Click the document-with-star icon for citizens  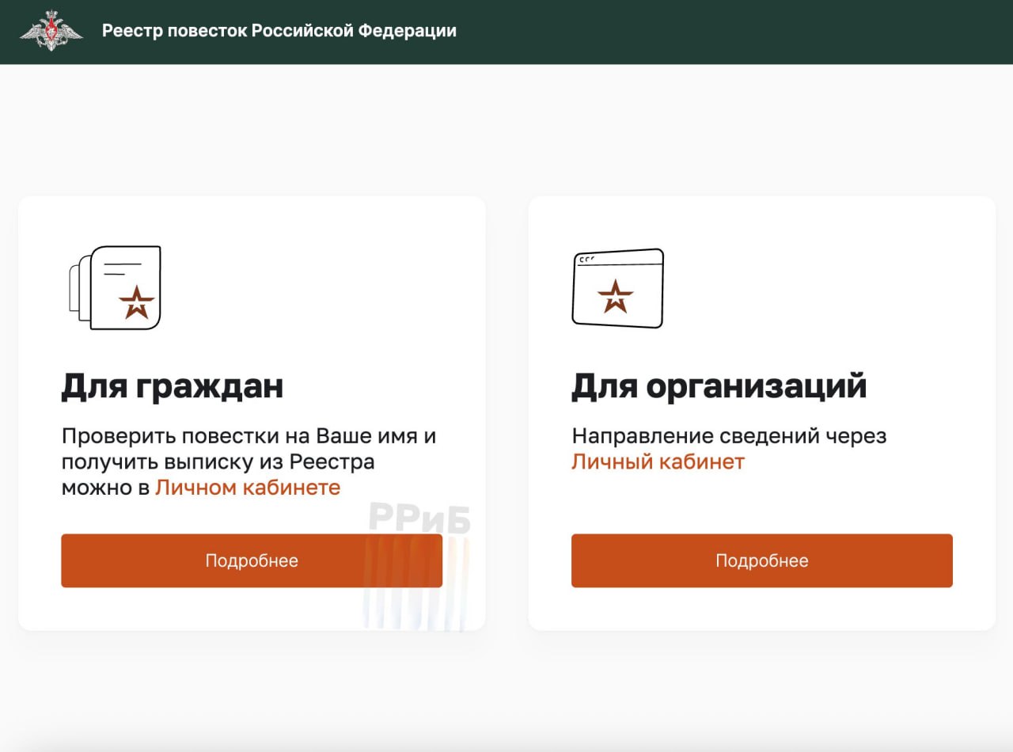[116, 287]
